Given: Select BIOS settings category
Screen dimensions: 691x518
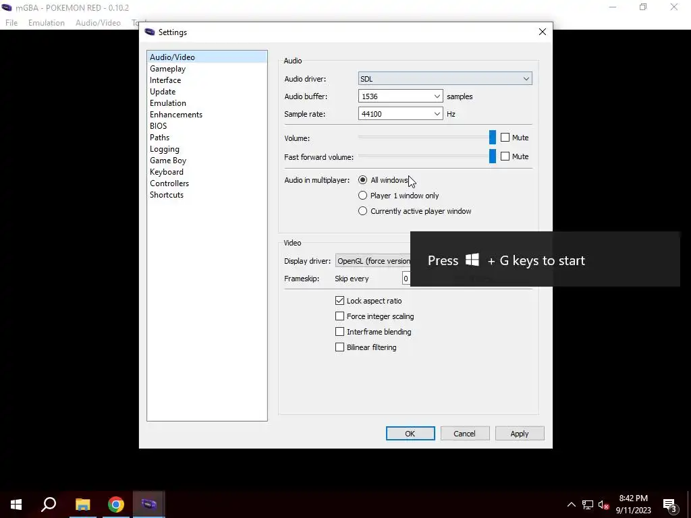Looking at the screenshot, I should 207,125.
